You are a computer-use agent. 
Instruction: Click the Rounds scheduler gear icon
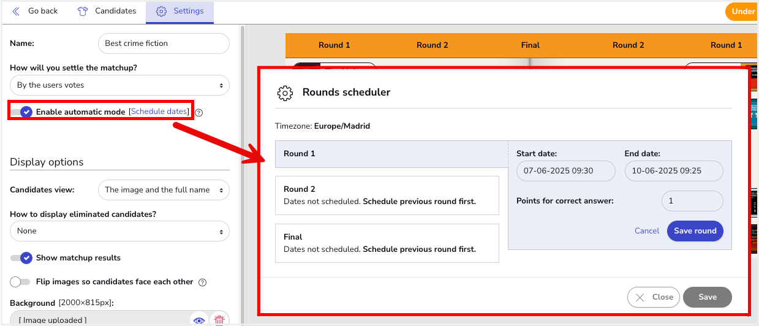click(285, 93)
